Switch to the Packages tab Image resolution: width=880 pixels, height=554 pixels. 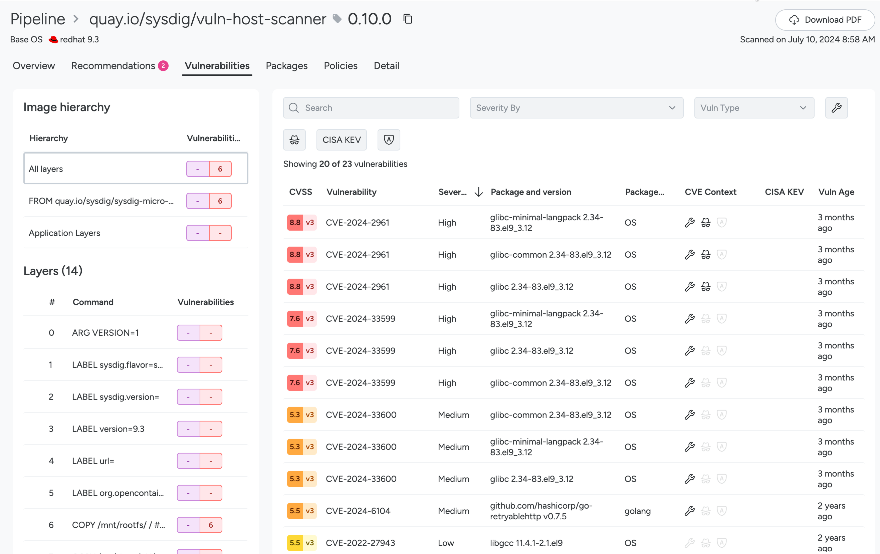pyautogui.click(x=286, y=66)
